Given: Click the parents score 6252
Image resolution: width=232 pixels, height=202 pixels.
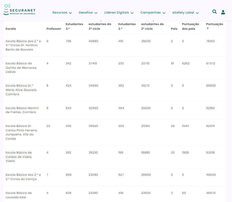Looking at the screenshot, I should (186, 63).
